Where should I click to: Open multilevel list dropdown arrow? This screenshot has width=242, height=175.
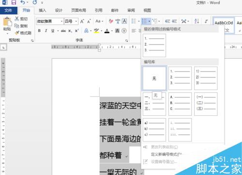click(159, 21)
